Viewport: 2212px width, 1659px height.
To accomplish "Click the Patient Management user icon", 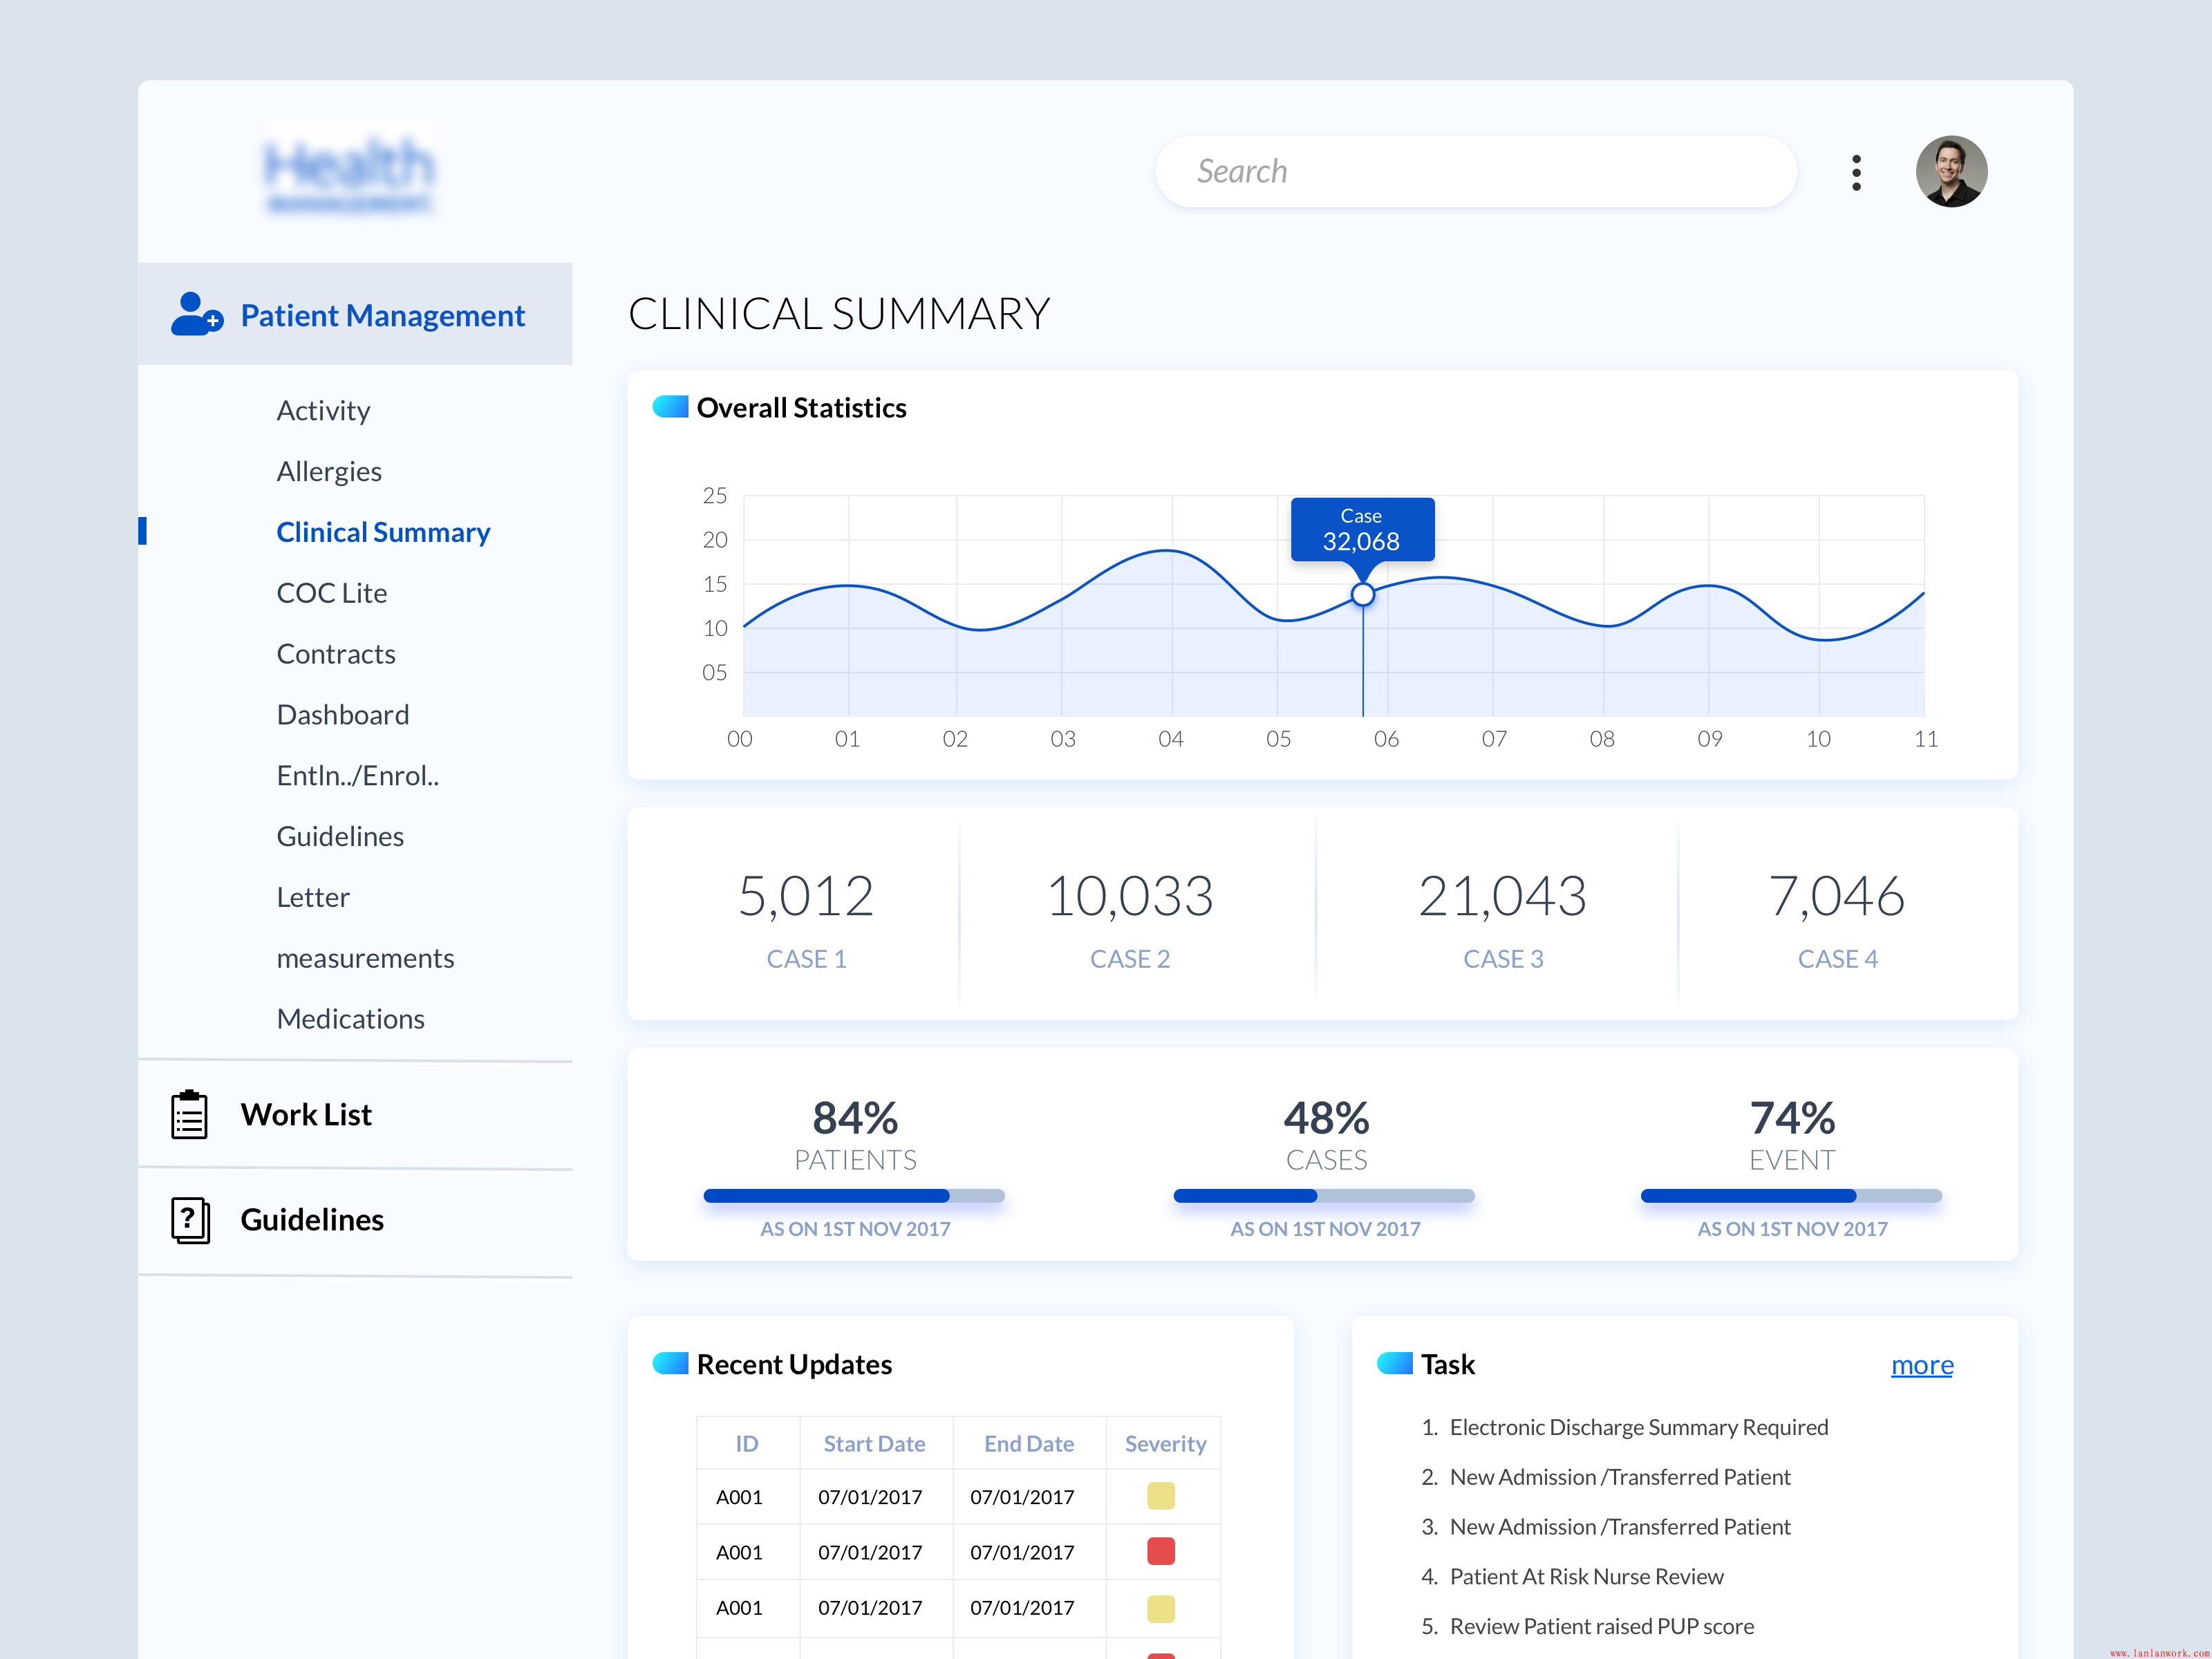I will (x=196, y=314).
